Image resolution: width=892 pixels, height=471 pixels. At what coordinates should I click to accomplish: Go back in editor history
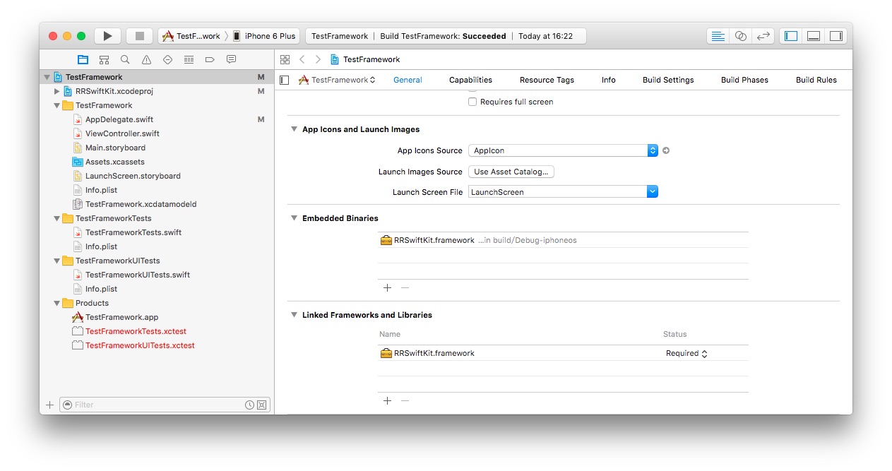(302, 59)
